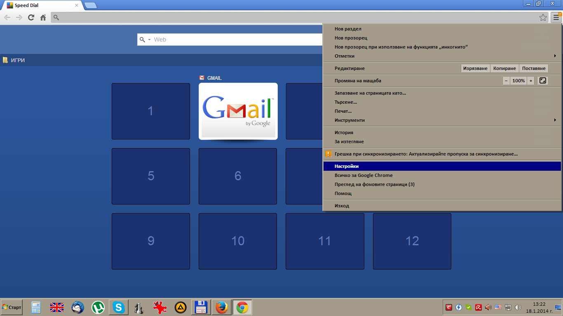Screen dimensions: 563x316
Task: Click speed dial tile 6
Action: tap(238, 176)
